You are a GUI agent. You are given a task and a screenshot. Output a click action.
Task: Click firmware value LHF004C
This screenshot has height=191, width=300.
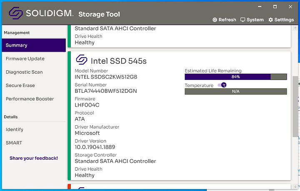click(x=87, y=105)
